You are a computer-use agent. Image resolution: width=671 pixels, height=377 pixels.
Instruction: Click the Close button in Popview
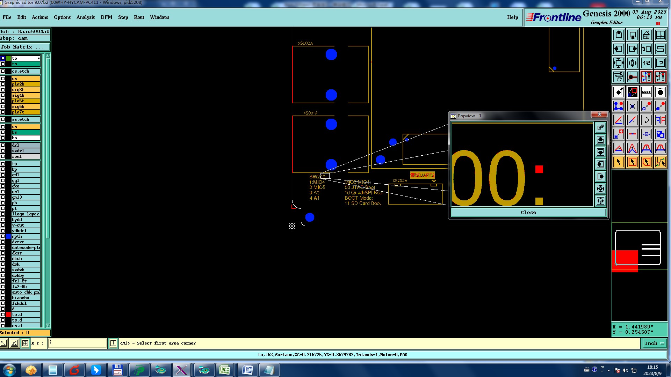[528, 212]
